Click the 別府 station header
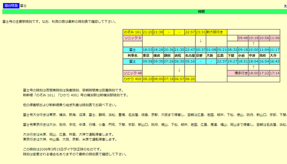This screenshot has height=164, width=287. point(264,55)
